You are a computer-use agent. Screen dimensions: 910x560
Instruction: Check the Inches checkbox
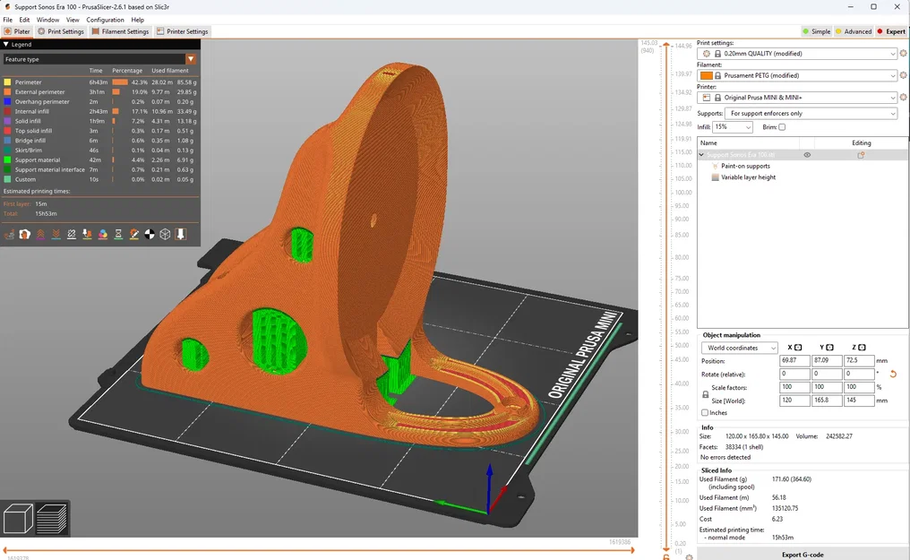(705, 412)
